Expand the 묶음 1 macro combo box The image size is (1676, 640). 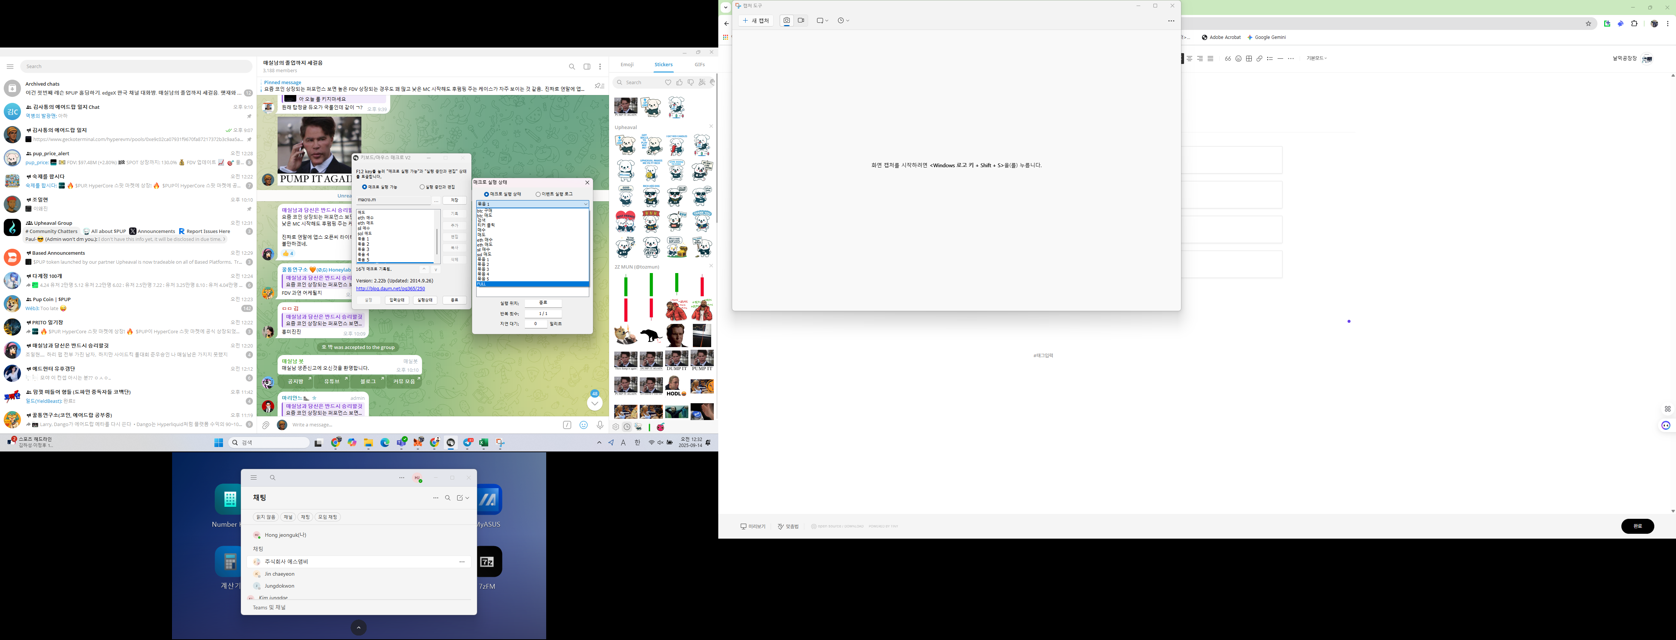(x=585, y=204)
